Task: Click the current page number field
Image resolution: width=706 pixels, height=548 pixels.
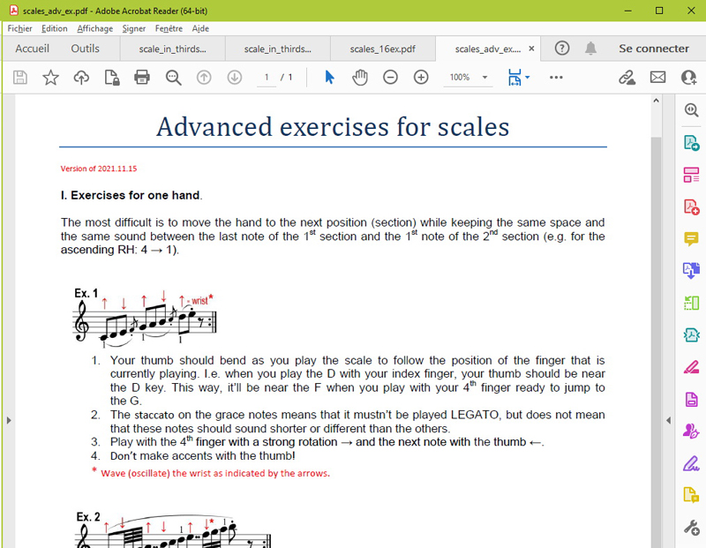Action: coord(267,78)
